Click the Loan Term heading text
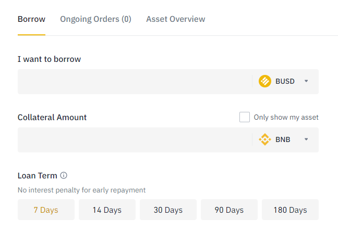338x232 pixels. [x=37, y=175]
